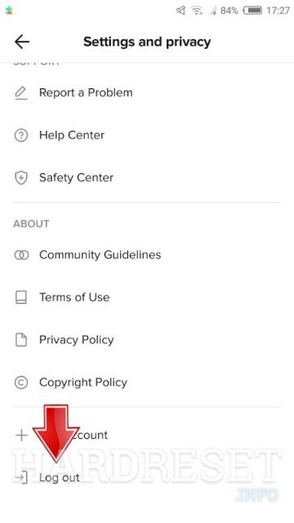294x523 pixels.
Task: Select Log out
Action: tap(147, 477)
